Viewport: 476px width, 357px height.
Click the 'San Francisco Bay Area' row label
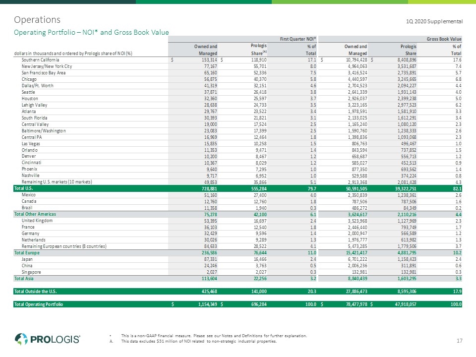(x=44, y=73)
